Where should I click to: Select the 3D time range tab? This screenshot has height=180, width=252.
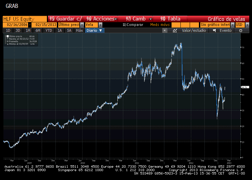pyautogui.click(x=18, y=30)
